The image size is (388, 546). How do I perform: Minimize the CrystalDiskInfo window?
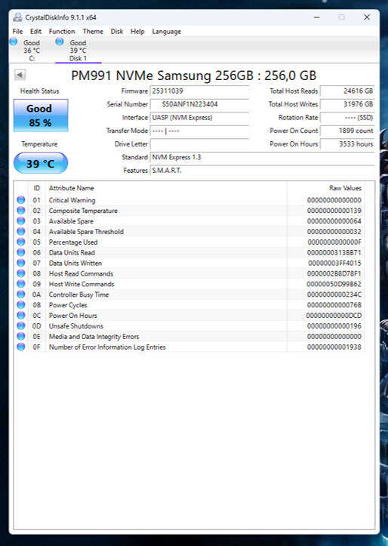316,17
